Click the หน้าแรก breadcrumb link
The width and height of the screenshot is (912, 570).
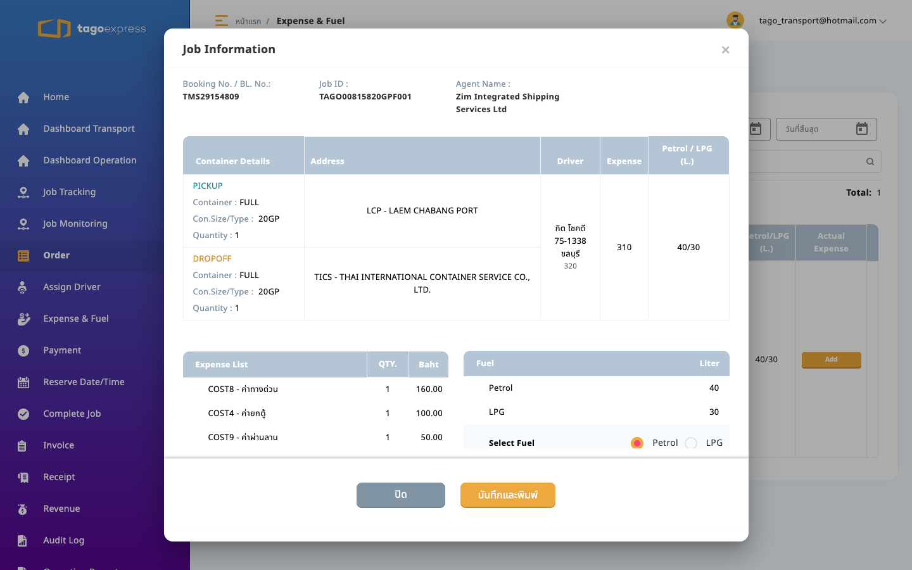tap(248, 21)
